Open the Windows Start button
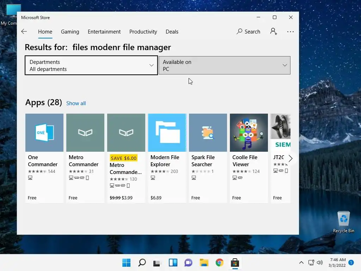This screenshot has height=271, width=361. point(126,263)
